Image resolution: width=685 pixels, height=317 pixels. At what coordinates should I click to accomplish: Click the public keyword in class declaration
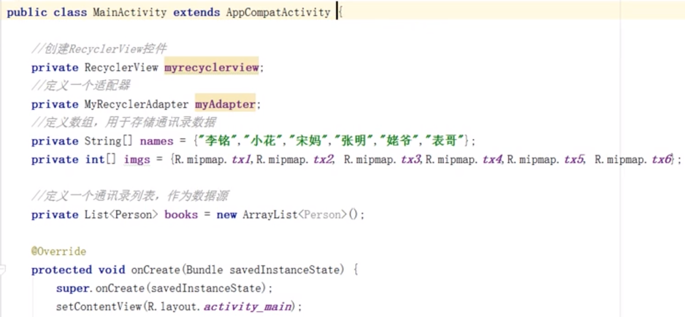(26, 12)
